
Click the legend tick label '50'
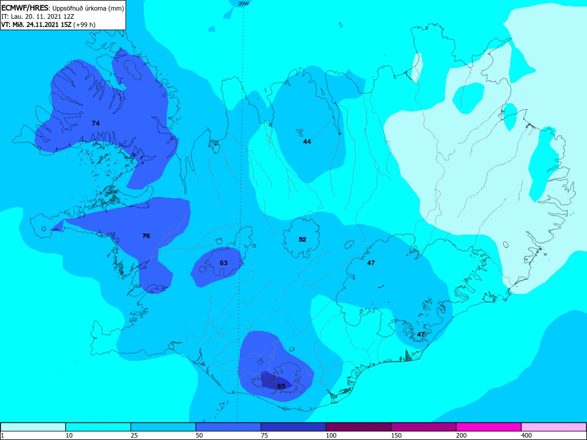(200, 435)
